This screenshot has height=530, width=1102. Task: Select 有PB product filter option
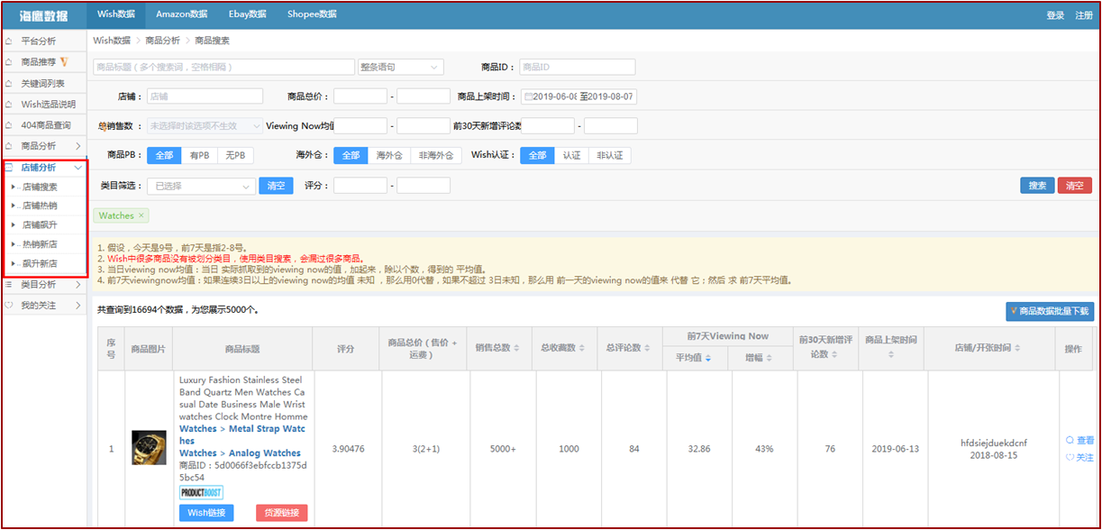[x=199, y=156]
